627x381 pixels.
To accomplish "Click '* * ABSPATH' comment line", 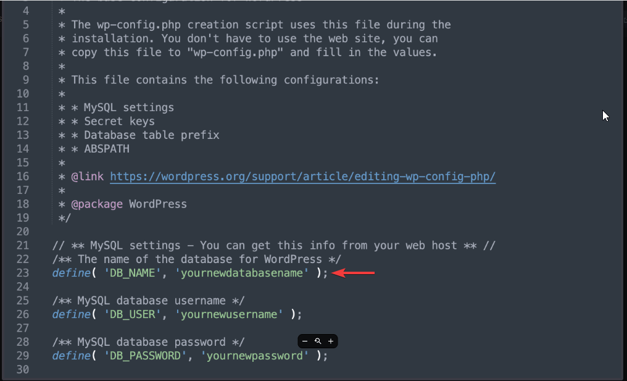I will point(94,149).
